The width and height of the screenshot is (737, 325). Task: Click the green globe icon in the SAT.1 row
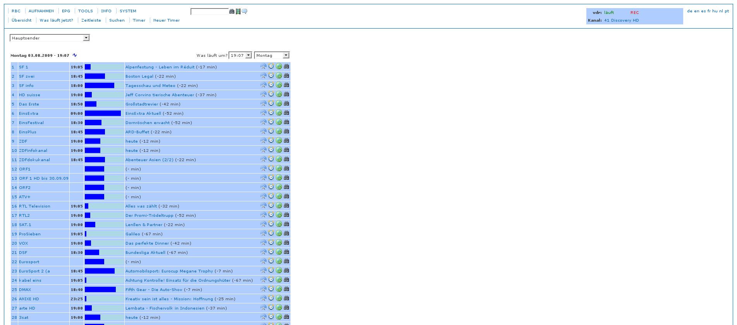click(279, 224)
